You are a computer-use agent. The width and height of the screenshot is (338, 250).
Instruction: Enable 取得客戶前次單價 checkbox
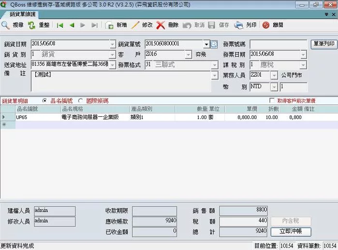272,101
